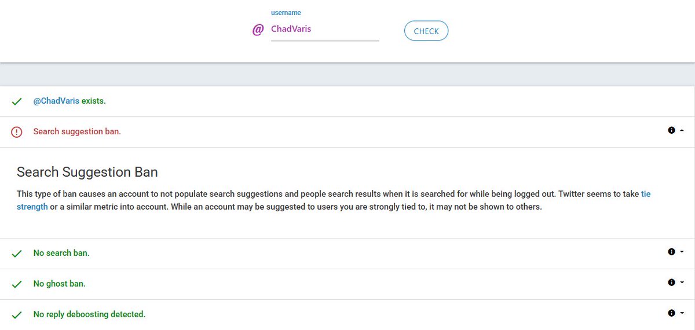This screenshot has height=330, width=695.
Task: Click info icon on reply deboosting row
Action: point(672,313)
